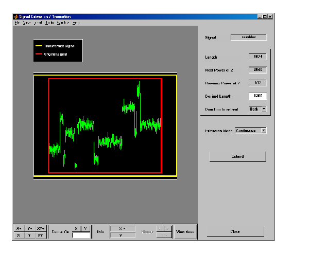Click the green signal plot area

coord(105,126)
